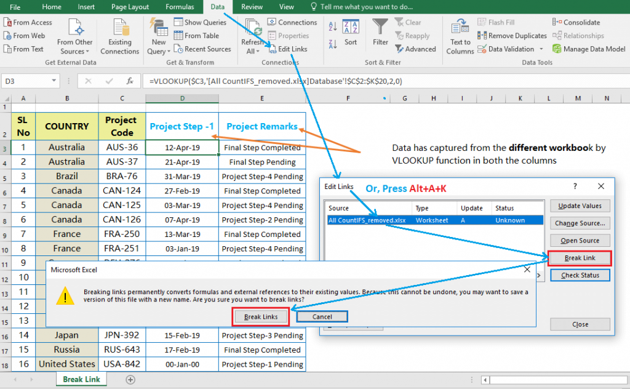This screenshot has width=630, height=389.
Task: Click Consolidate
Action: click(x=576, y=23)
